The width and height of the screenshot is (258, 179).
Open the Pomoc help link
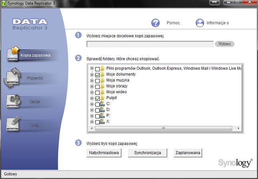click(x=173, y=23)
